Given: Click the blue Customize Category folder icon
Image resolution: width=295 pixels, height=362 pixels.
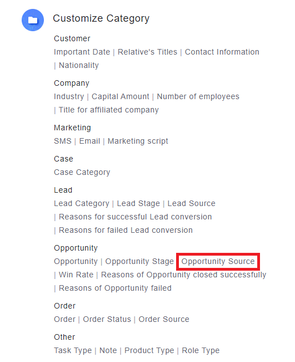Looking at the screenshot, I should tap(33, 20).
